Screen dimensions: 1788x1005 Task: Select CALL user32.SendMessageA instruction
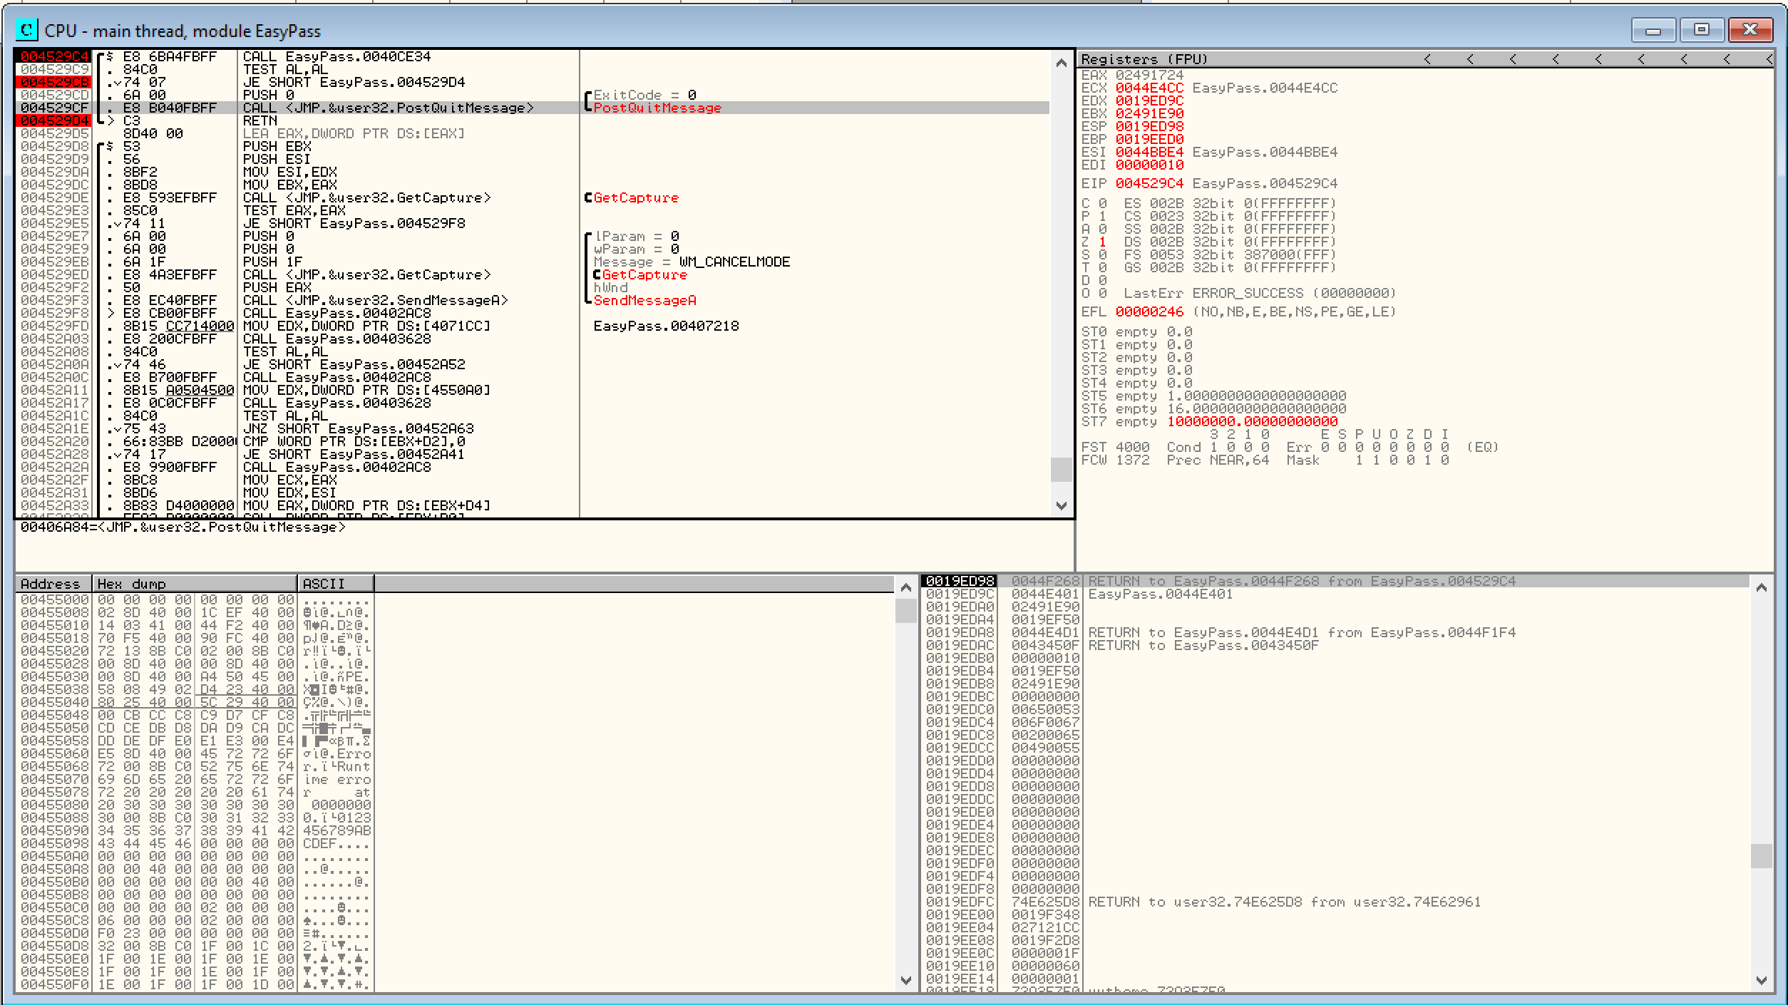(376, 300)
